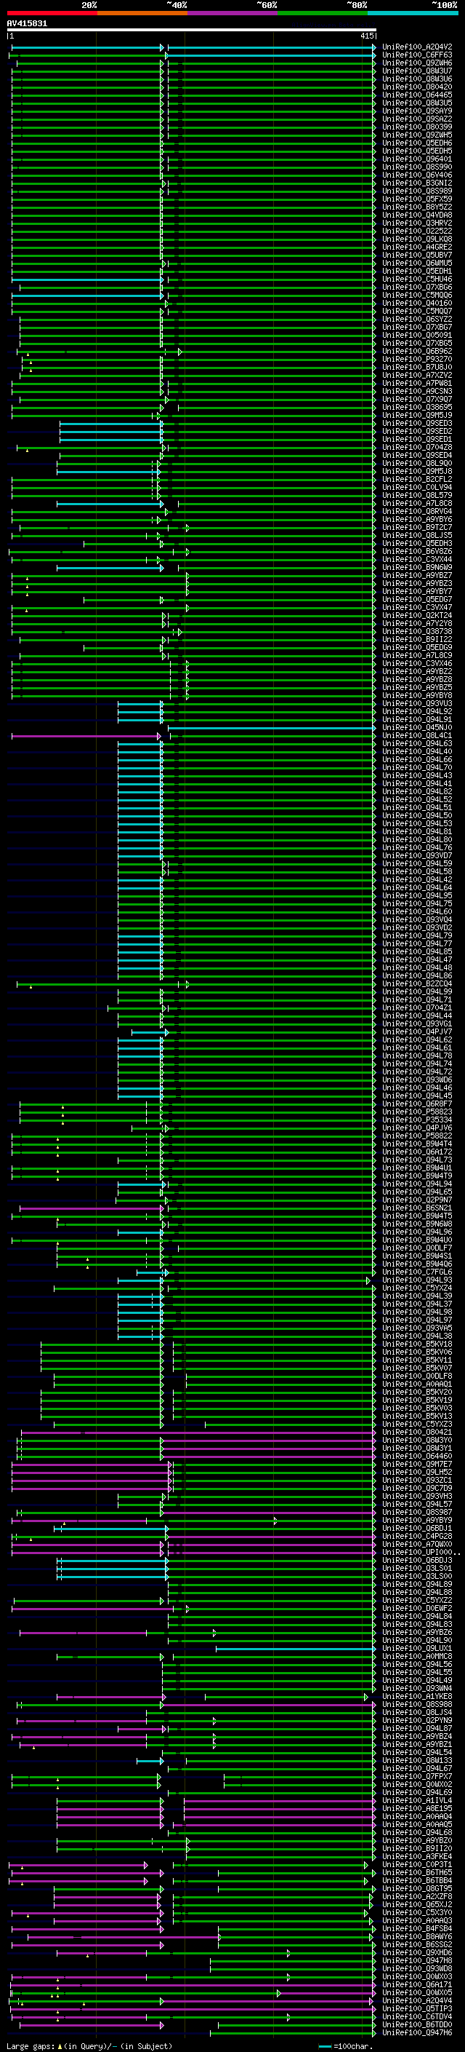The width and height of the screenshot is (465, 2052).
Task: Click the red ~20% identity legend bar
Action: [x=52, y=13]
